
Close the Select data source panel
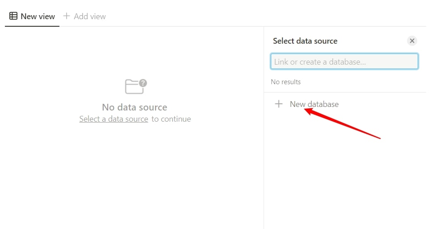tap(412, 41)
